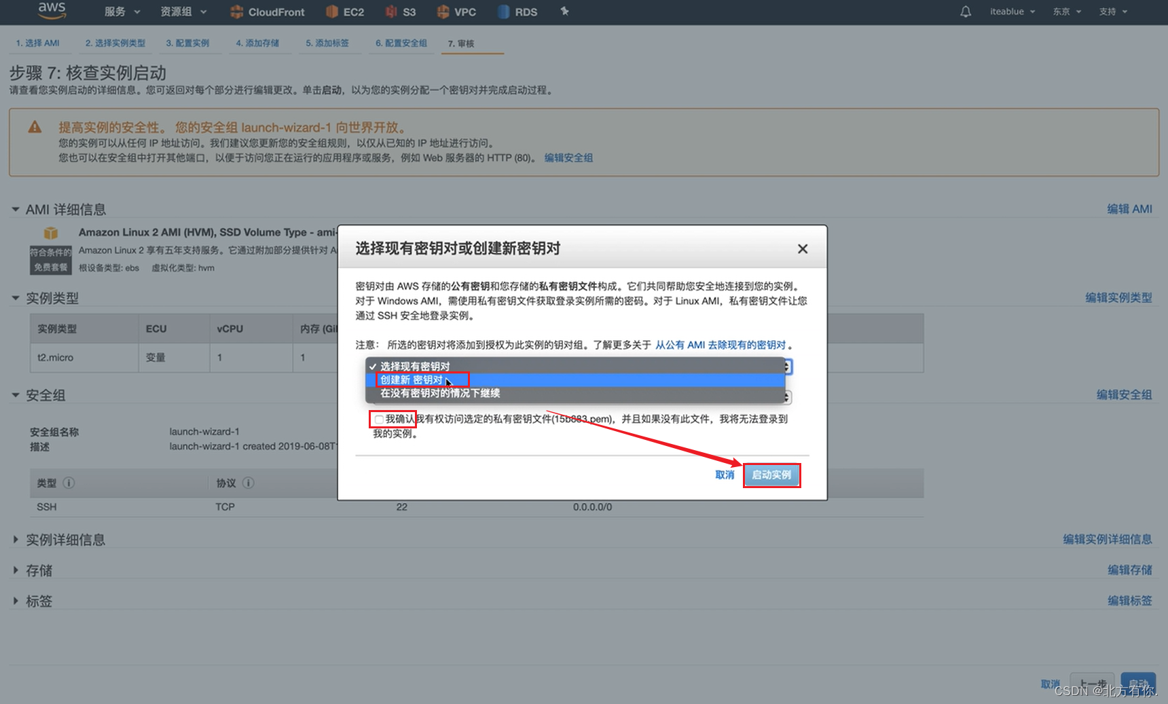Check the 我确认 confirmation checkbox
The image size is (1168, 704).
[x=379, y=419]
